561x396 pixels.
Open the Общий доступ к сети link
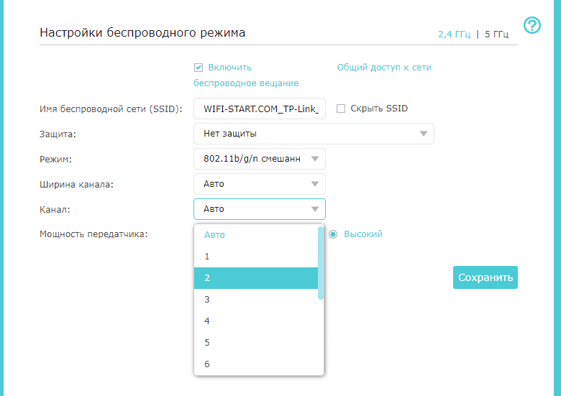[x=384, y=68]
